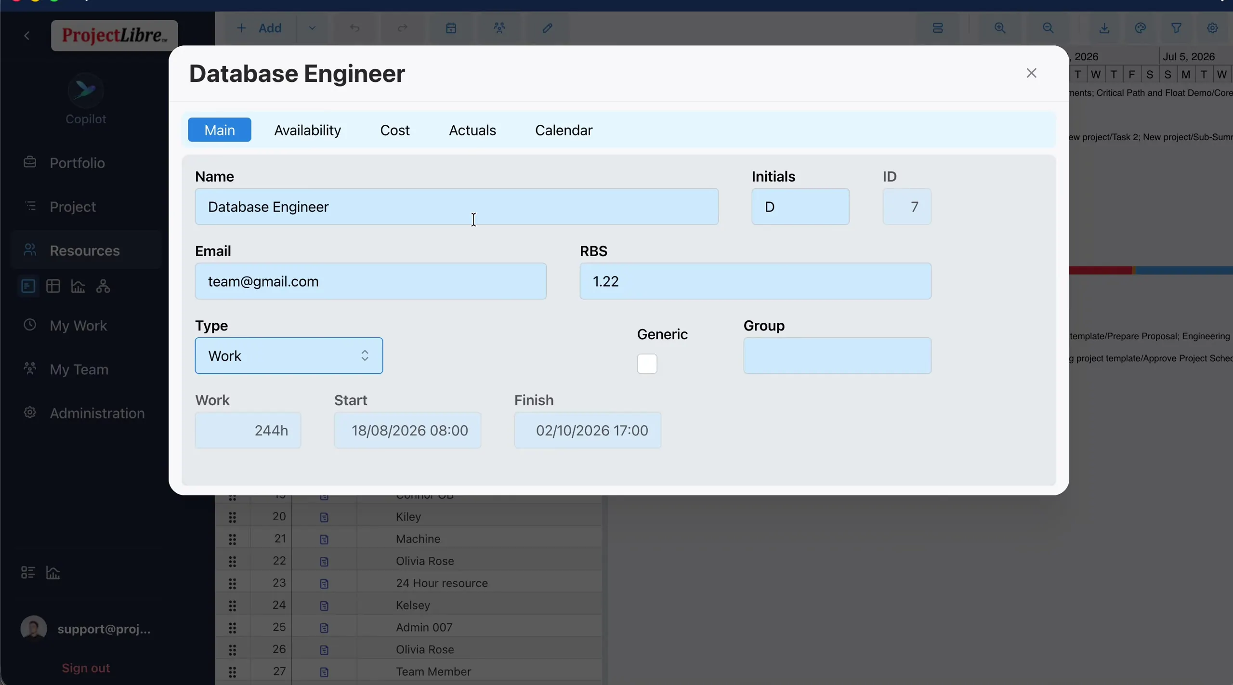The width and height of the screenshot is (1233, 685).
Task: Click the zoom in magnifier icon
Action: coord(1000,28)
